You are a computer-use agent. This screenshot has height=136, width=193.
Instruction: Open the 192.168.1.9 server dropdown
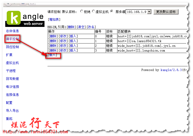(x=149, y=12)
